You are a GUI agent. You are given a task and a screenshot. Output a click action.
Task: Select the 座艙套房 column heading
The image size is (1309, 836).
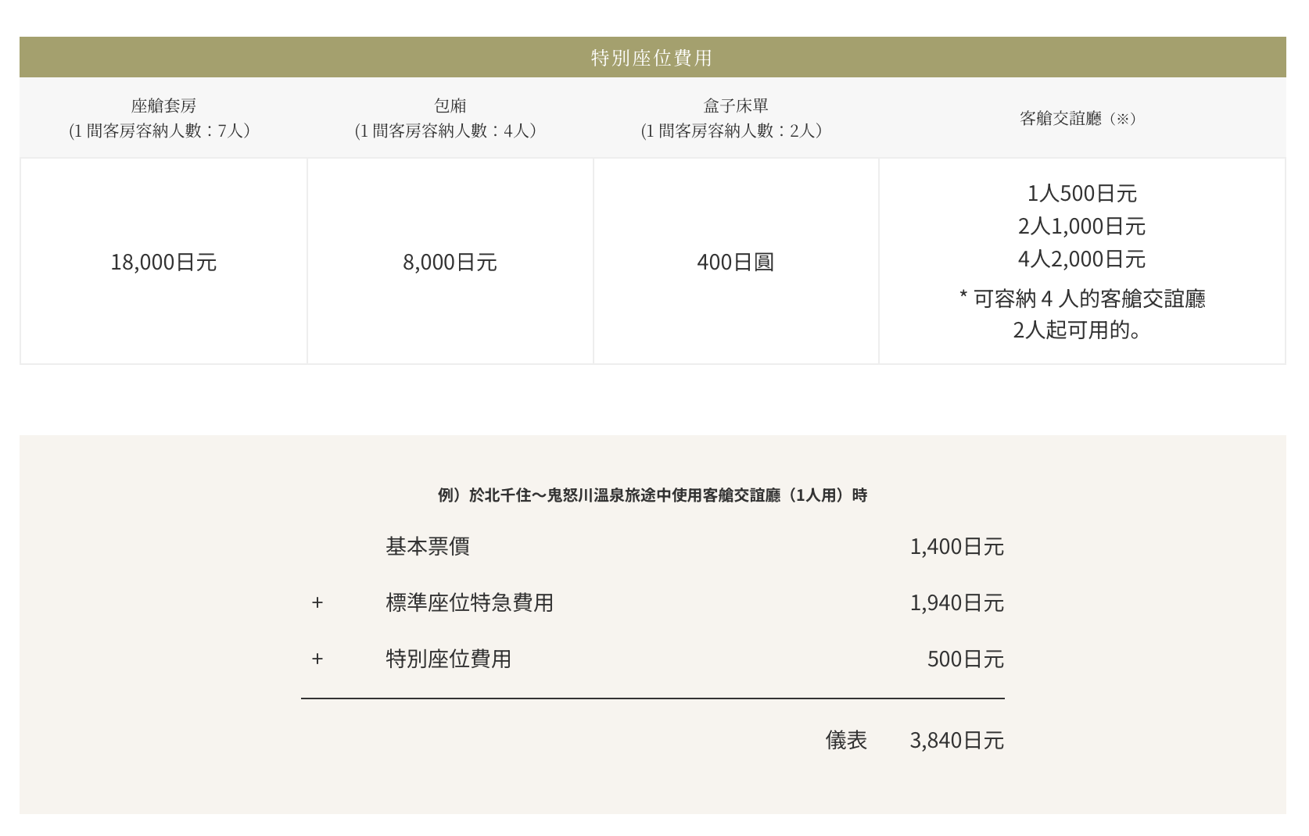tap(163, 105)
